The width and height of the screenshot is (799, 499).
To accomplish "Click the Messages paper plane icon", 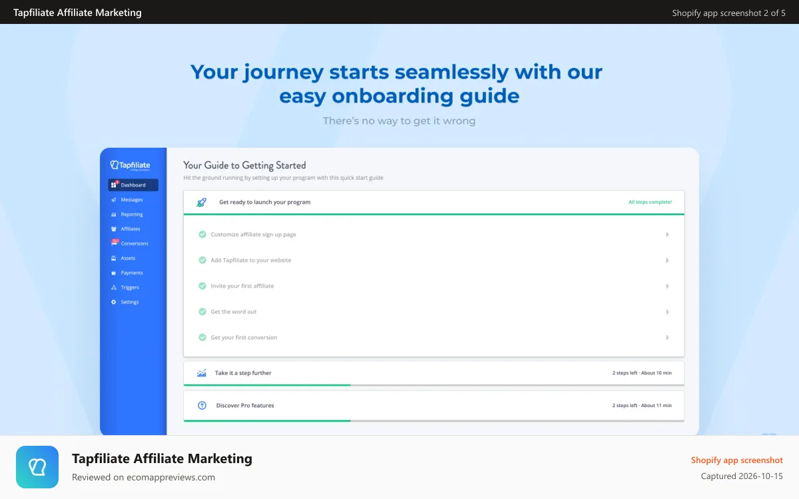I will (114, 200).
